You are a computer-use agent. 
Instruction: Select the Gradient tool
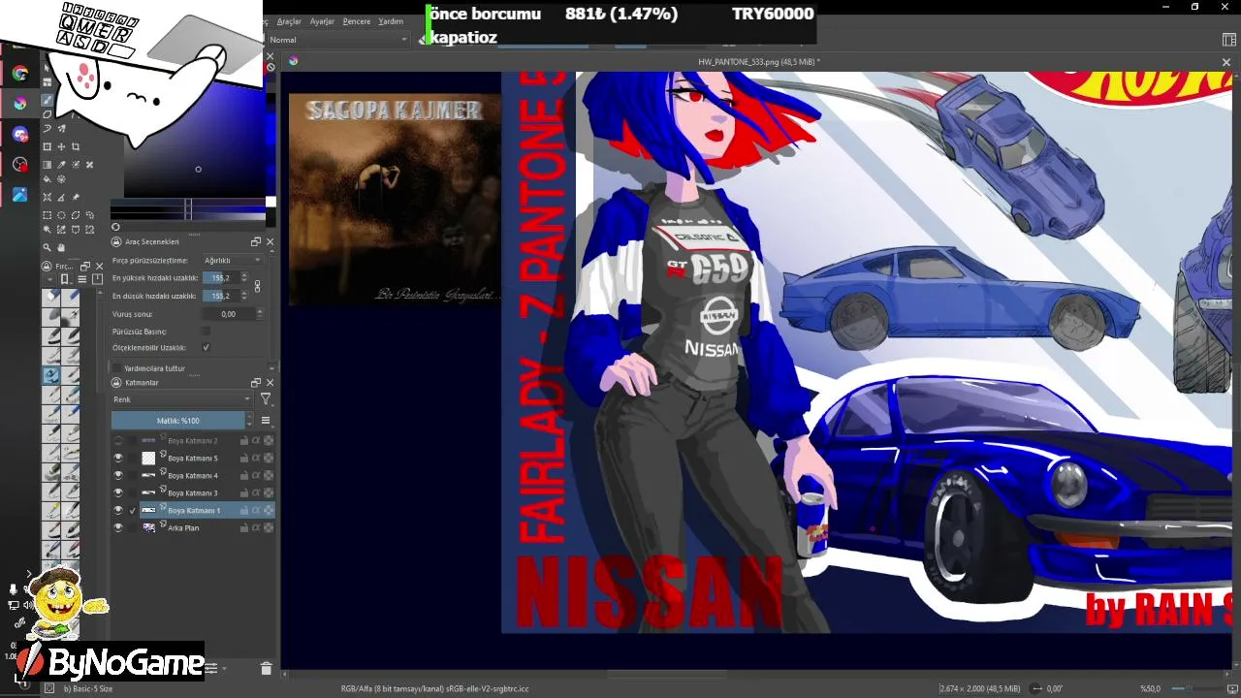click(47, 165)
